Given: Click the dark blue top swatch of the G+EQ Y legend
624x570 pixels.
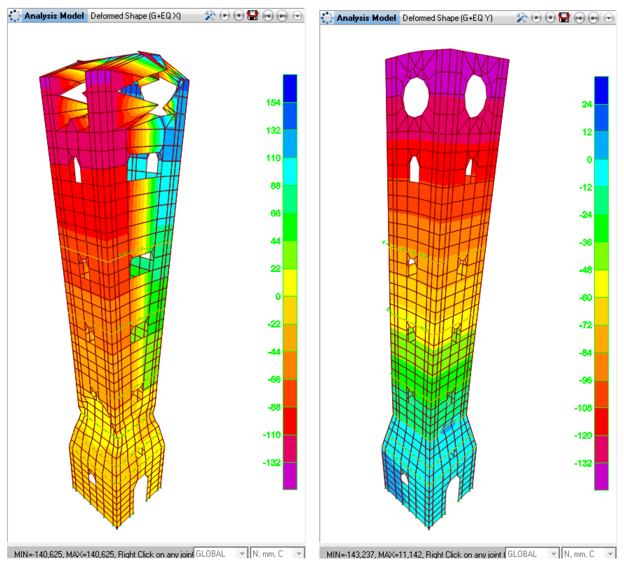Looking at the screenshot, I should (x=601, y=90).
